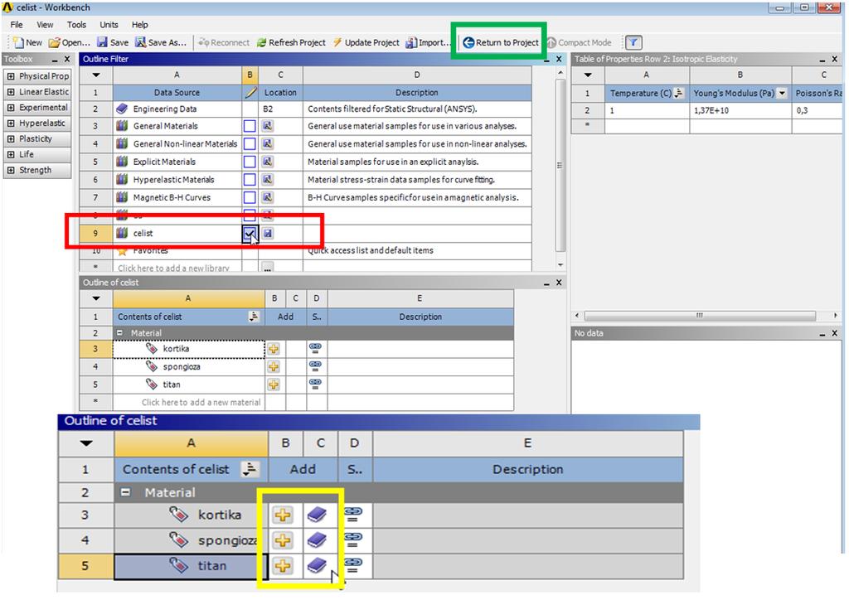Expand the Plasticity toolbox group
849x600 pixels.
pyautogui.click(x=10, y=139)
